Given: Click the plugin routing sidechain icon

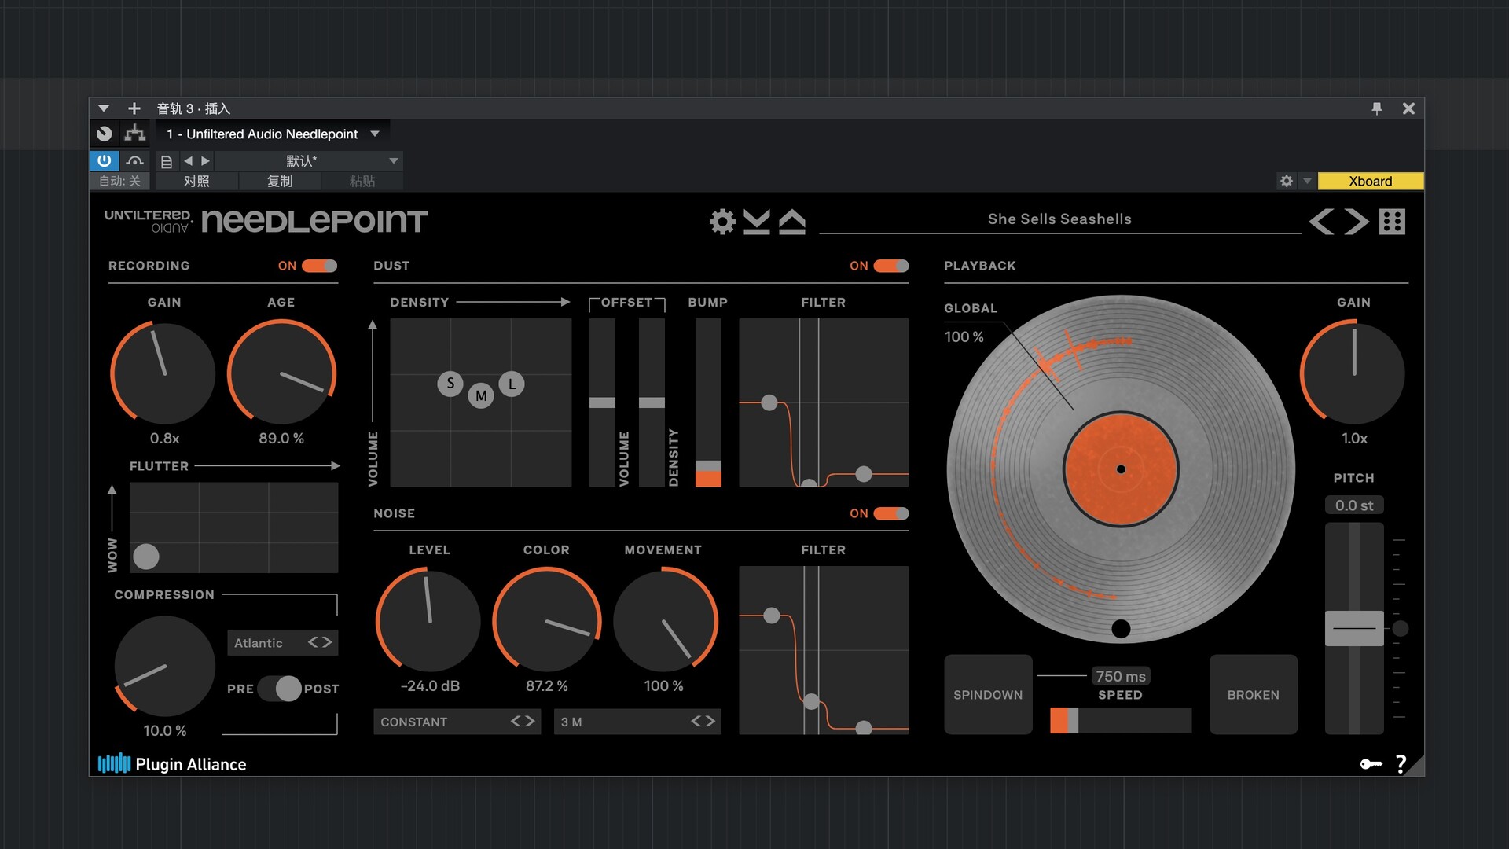Looking at the screenshot, I should 135,134.
